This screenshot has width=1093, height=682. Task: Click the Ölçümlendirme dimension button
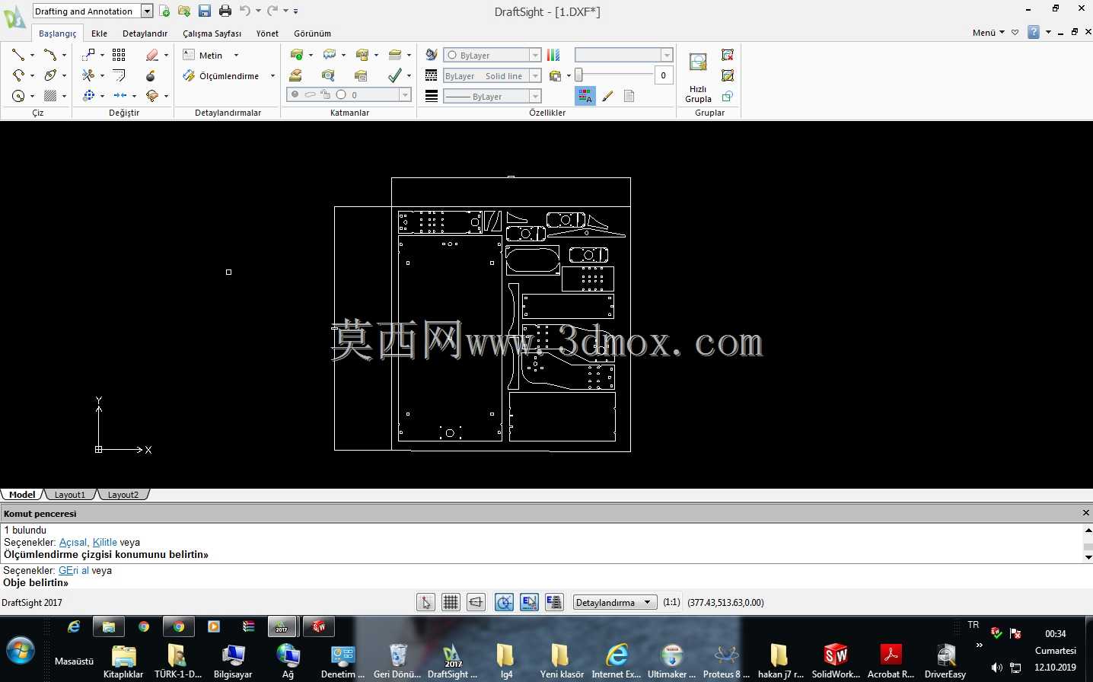[221, 75]
